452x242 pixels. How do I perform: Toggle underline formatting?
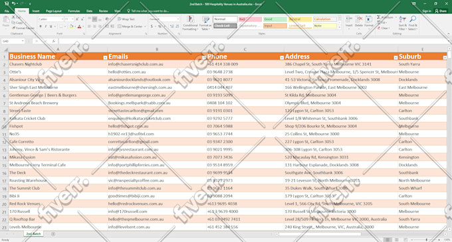(51, 27)
